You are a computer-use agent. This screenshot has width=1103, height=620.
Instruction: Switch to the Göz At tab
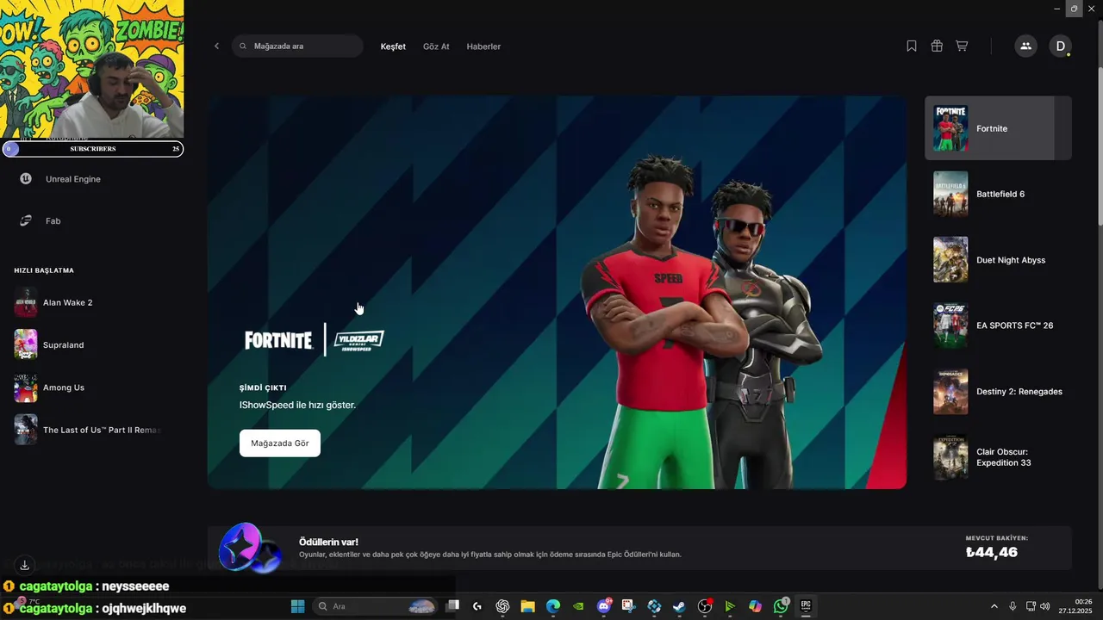pyautogui.click(x=436, y=46)
